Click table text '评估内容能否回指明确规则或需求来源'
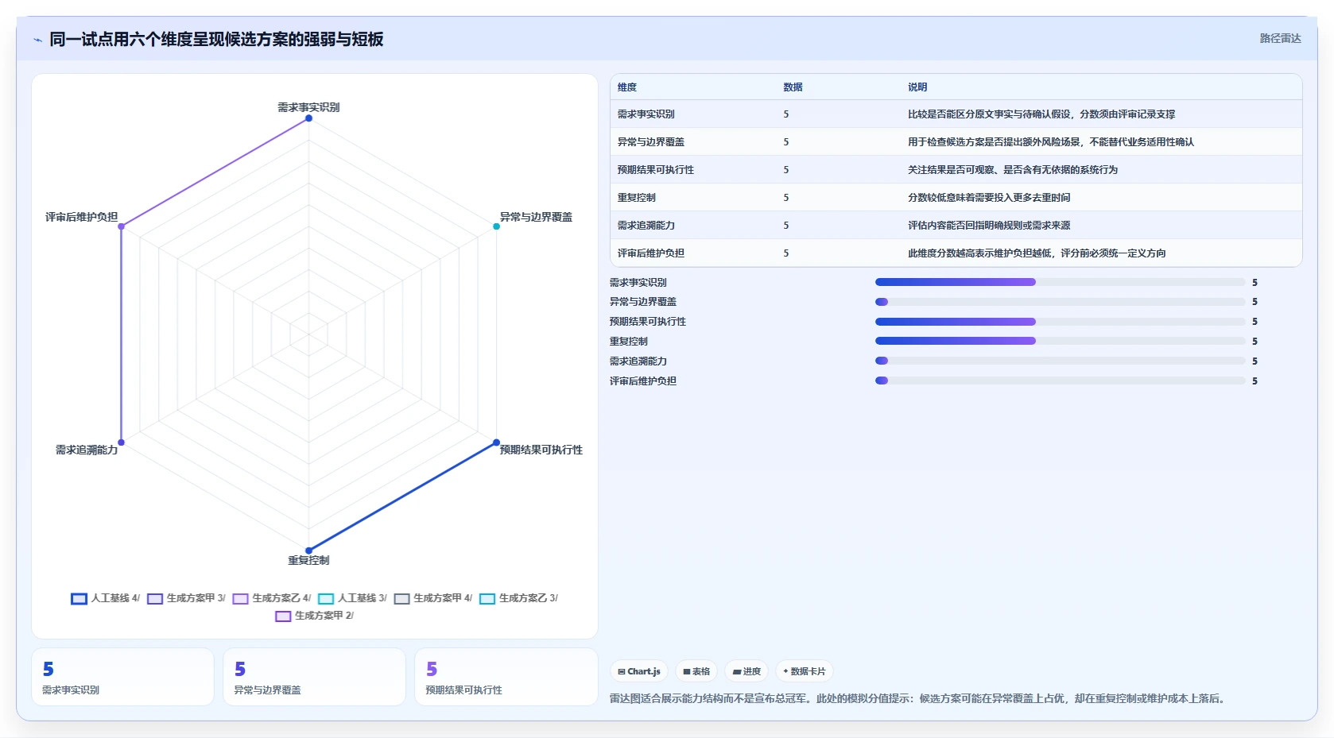Screen dimensions: 1334x738 989,226
